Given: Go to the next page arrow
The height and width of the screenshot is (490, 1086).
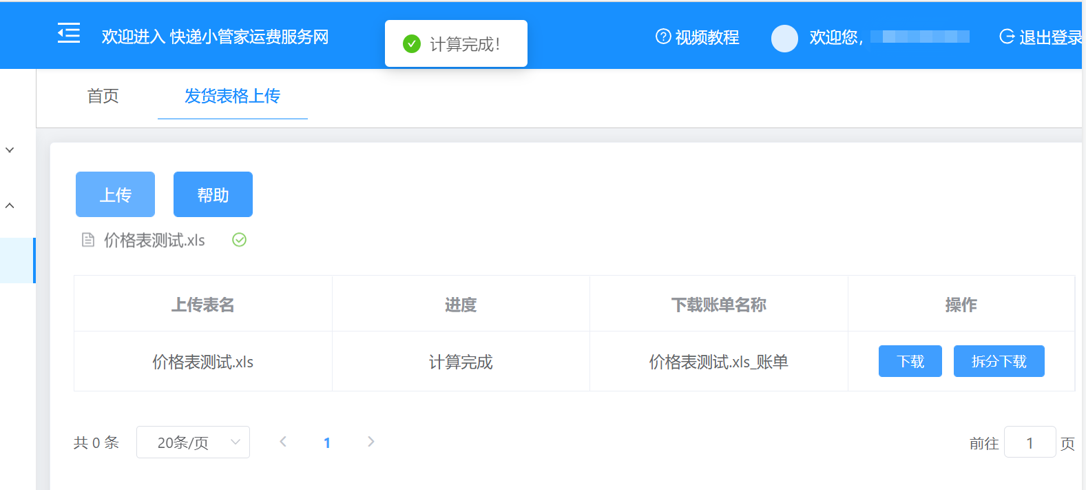Looking at the screenshot, I should (371, 442).
